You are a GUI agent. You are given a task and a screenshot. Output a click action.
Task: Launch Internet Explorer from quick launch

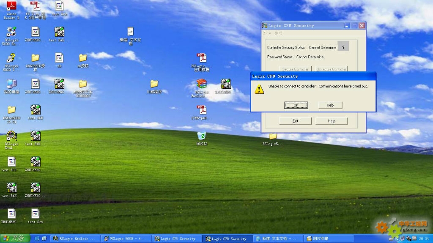tap(37, 238)
